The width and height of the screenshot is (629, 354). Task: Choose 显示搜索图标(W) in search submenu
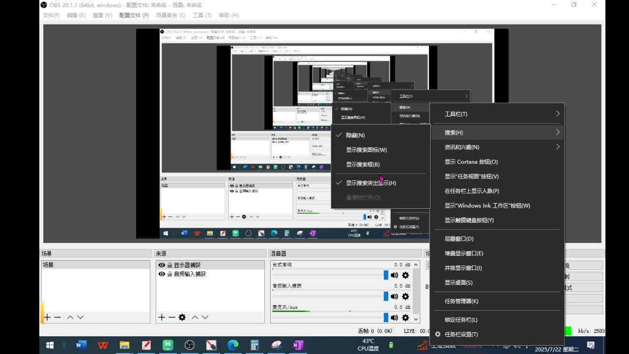381,150
